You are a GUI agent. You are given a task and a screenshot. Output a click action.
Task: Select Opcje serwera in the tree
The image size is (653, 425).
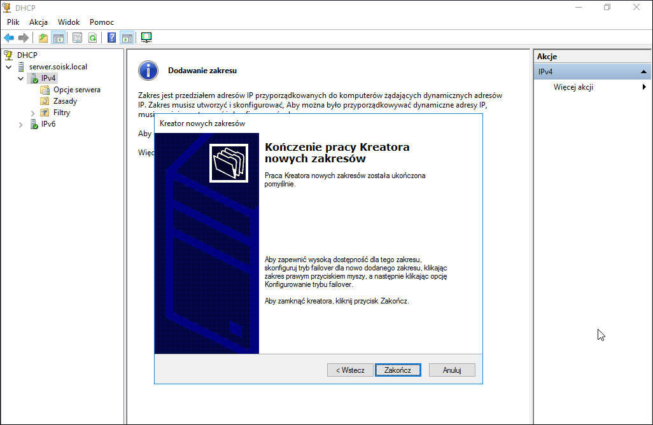point(77,90)
